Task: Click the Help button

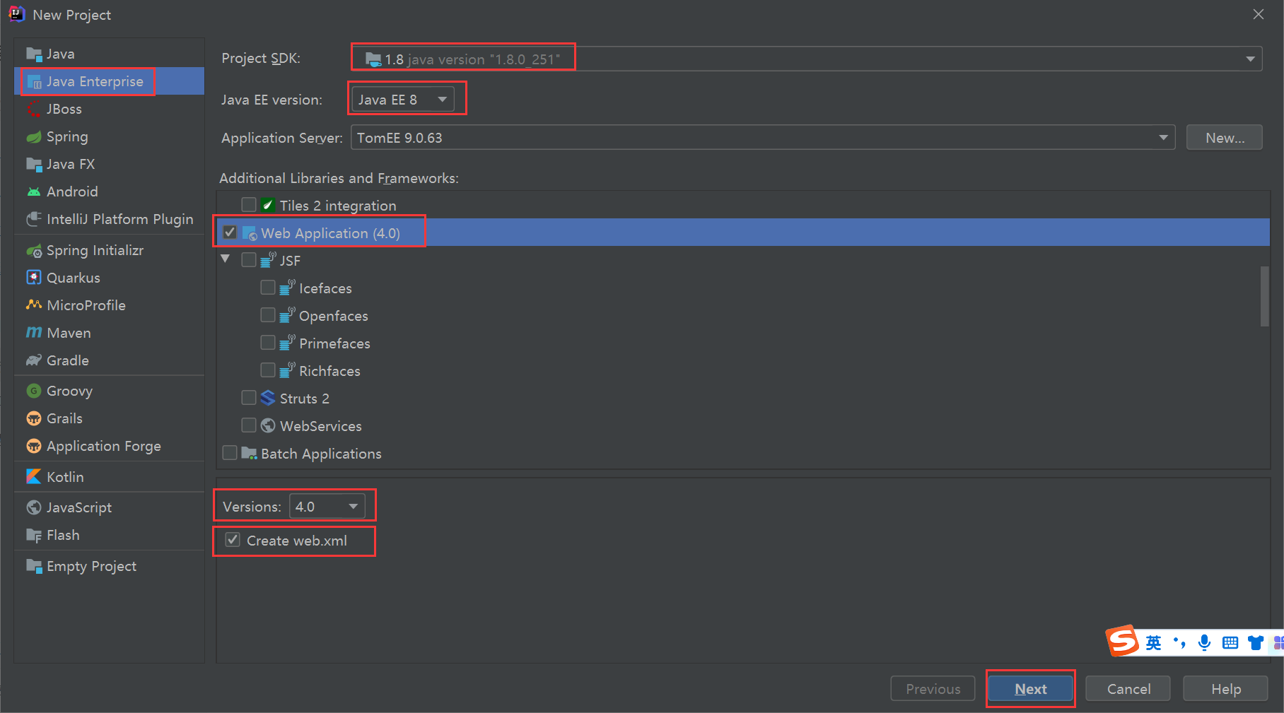Action: (1225, 689)
